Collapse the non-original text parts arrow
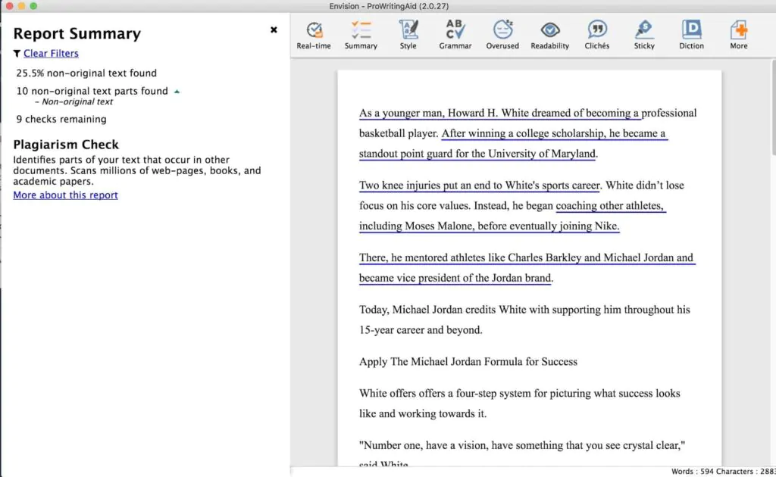Image resolution: width=776 pixels, height=477 pixels. pyautogui.click(x=177, y=92)
